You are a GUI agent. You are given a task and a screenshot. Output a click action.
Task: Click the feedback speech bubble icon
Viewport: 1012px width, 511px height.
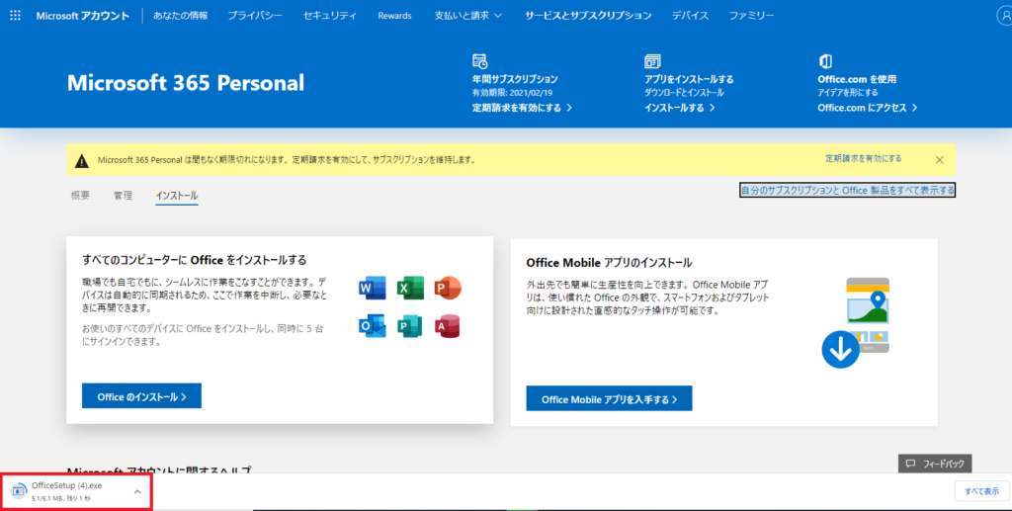click(910, 464)
